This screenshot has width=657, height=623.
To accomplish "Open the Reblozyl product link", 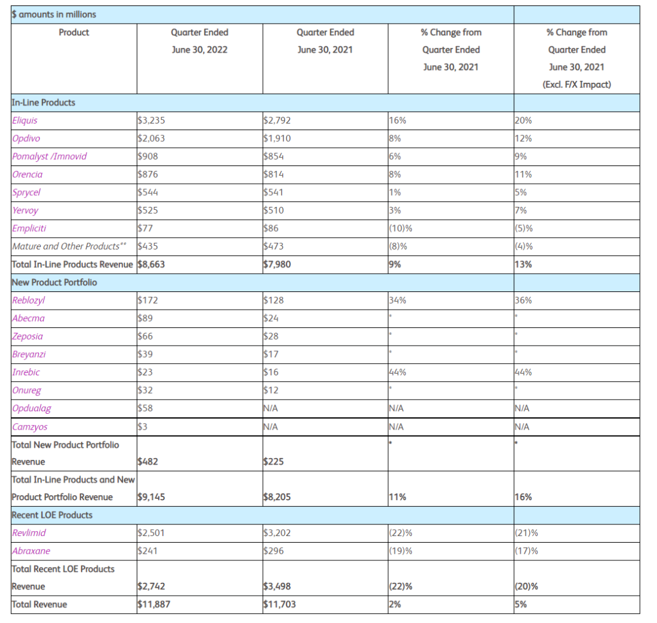I will [x=29, y=301].
